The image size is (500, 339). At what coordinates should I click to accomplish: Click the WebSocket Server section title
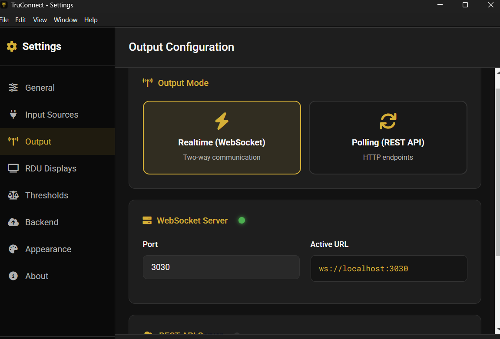click(x=192, y=221)
